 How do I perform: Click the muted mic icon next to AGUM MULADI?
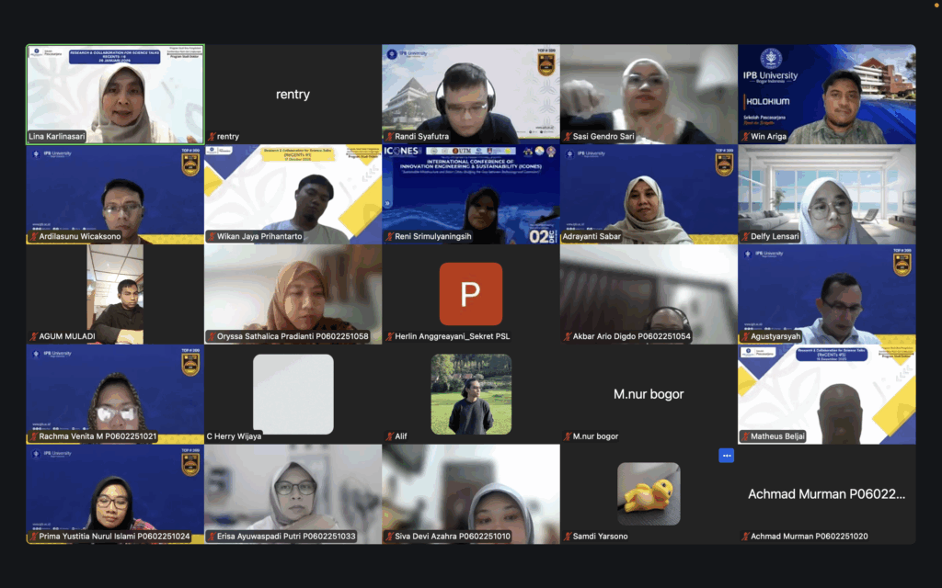click(32, 336)
